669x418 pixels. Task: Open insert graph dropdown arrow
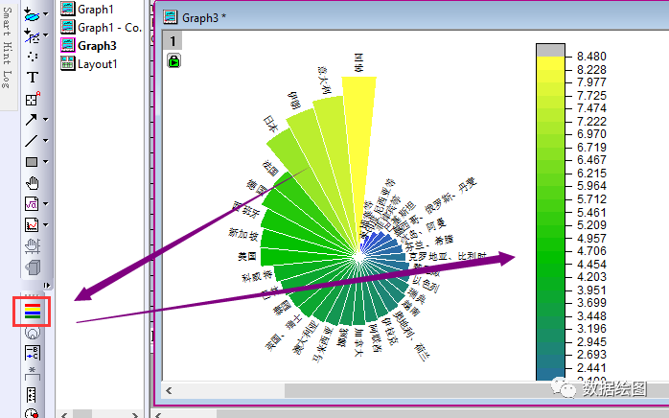45,224
